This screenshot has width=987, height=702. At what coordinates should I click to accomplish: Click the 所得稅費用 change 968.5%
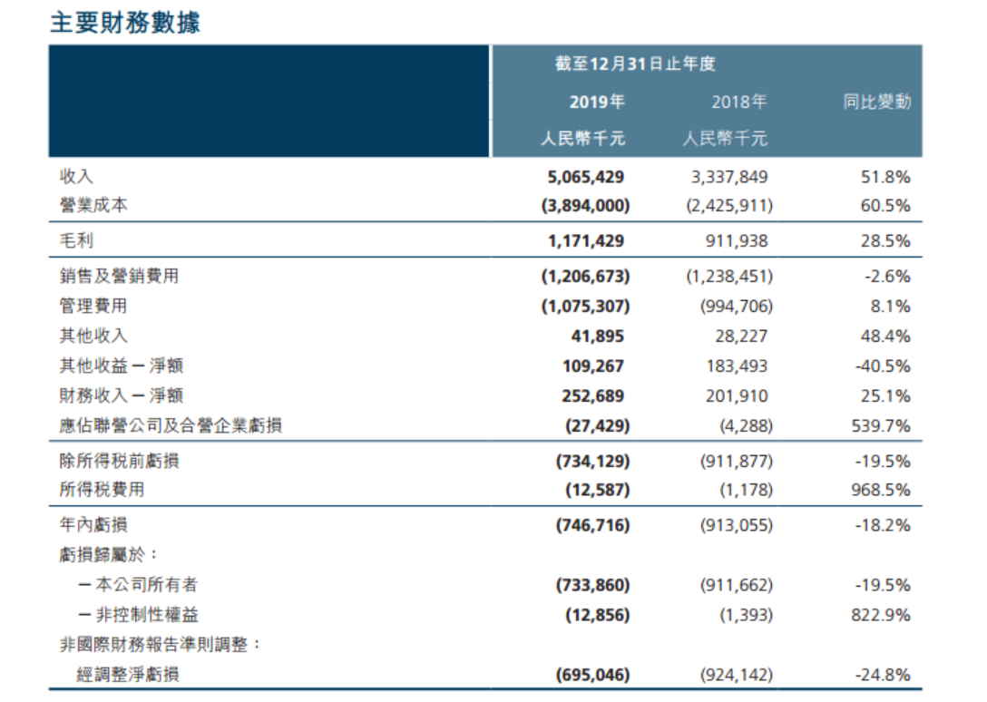pyautogui.click(x=881, y=490)
